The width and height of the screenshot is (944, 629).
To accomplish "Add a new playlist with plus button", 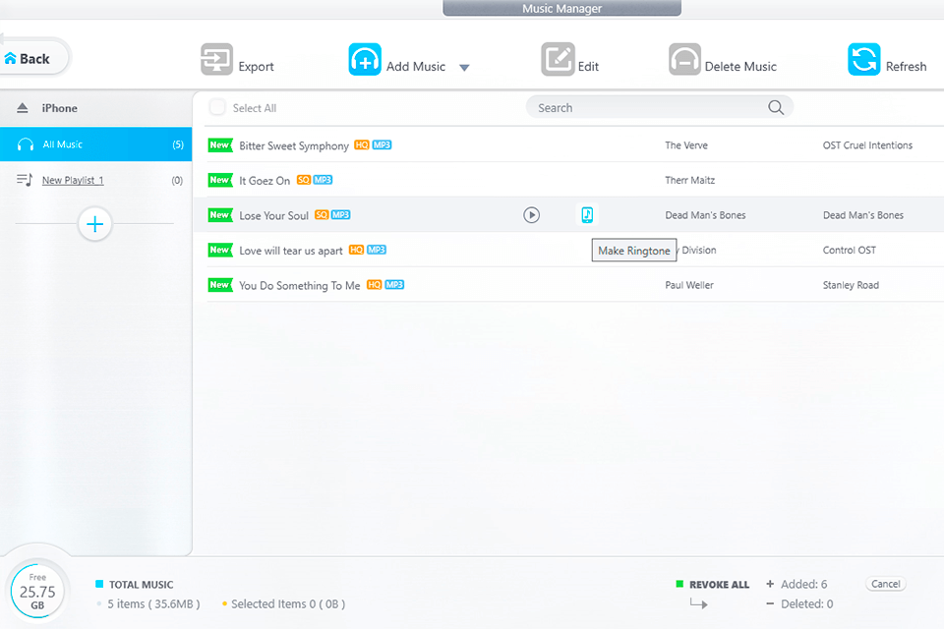I will click(94, 225).
